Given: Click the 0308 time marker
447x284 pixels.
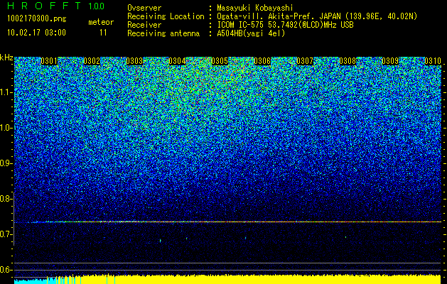Looking at the screenshot, I should tap(348, 61).
